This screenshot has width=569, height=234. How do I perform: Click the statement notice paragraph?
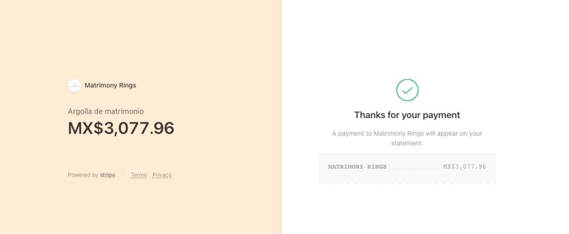[x=407, y=138]
